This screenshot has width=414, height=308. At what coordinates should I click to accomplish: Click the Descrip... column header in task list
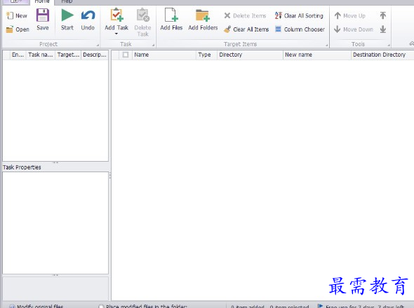tap(95, 55)
